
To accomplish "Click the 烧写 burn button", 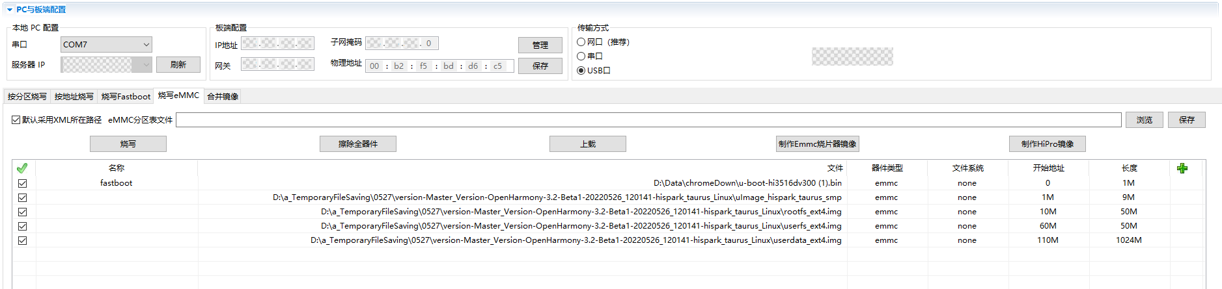I will 128,144.
